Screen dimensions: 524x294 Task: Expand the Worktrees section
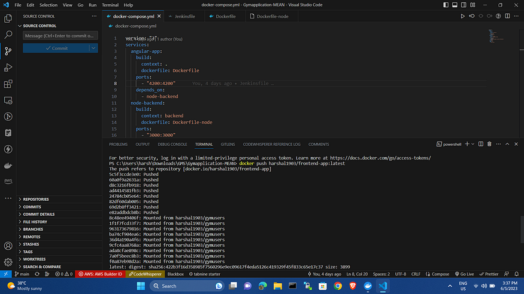click(x=59, y=259)
